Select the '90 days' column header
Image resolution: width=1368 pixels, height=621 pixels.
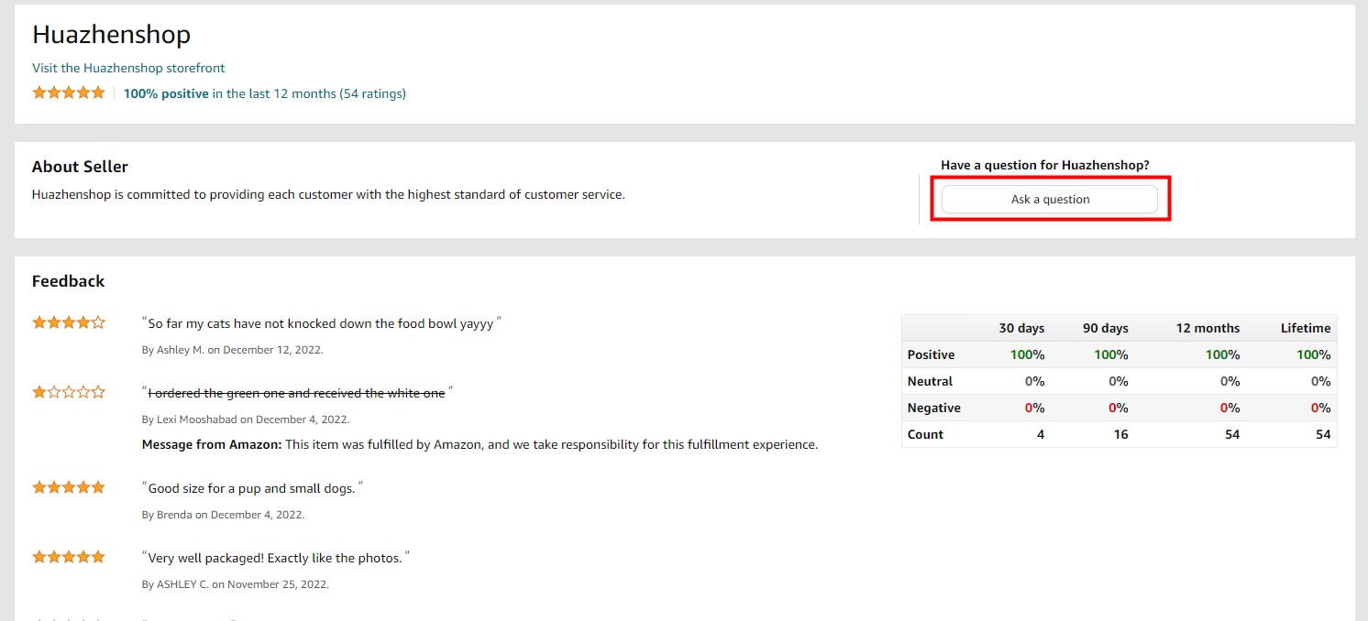click(x=1105, y=328)
